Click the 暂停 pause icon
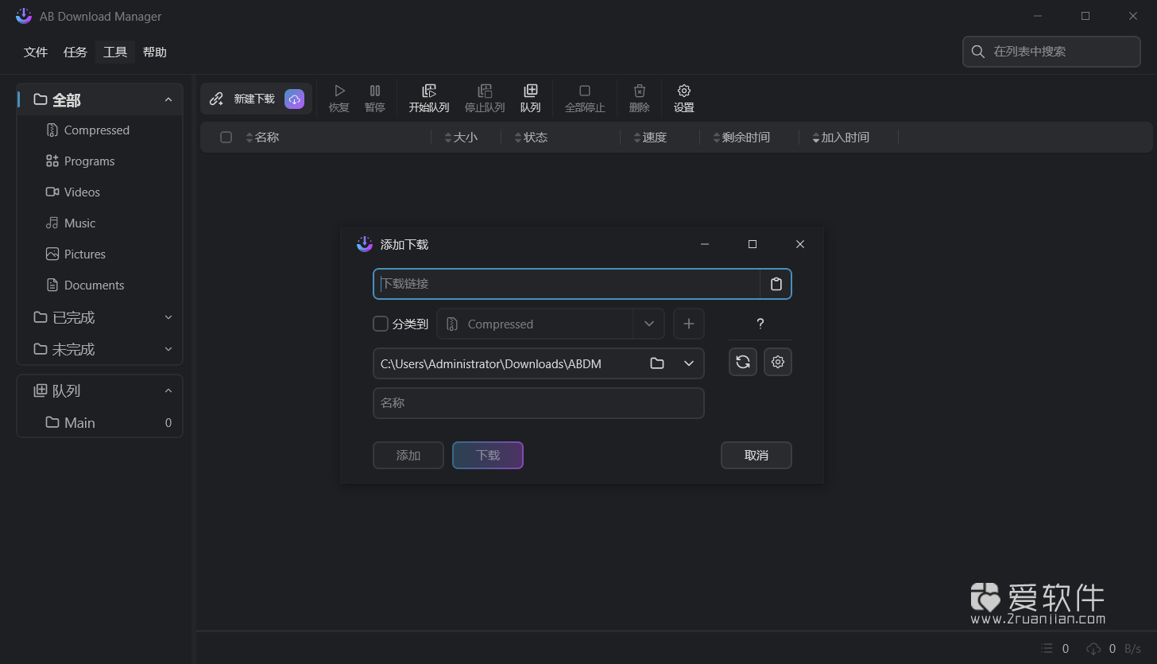This screenshot has width=1157, height=664. (x=375, y=91)
